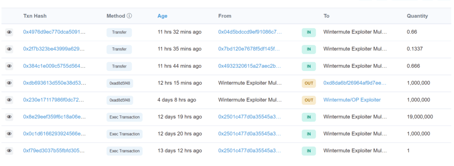Open sender address 0x04d5bdccd9ef91086c7

250,32
